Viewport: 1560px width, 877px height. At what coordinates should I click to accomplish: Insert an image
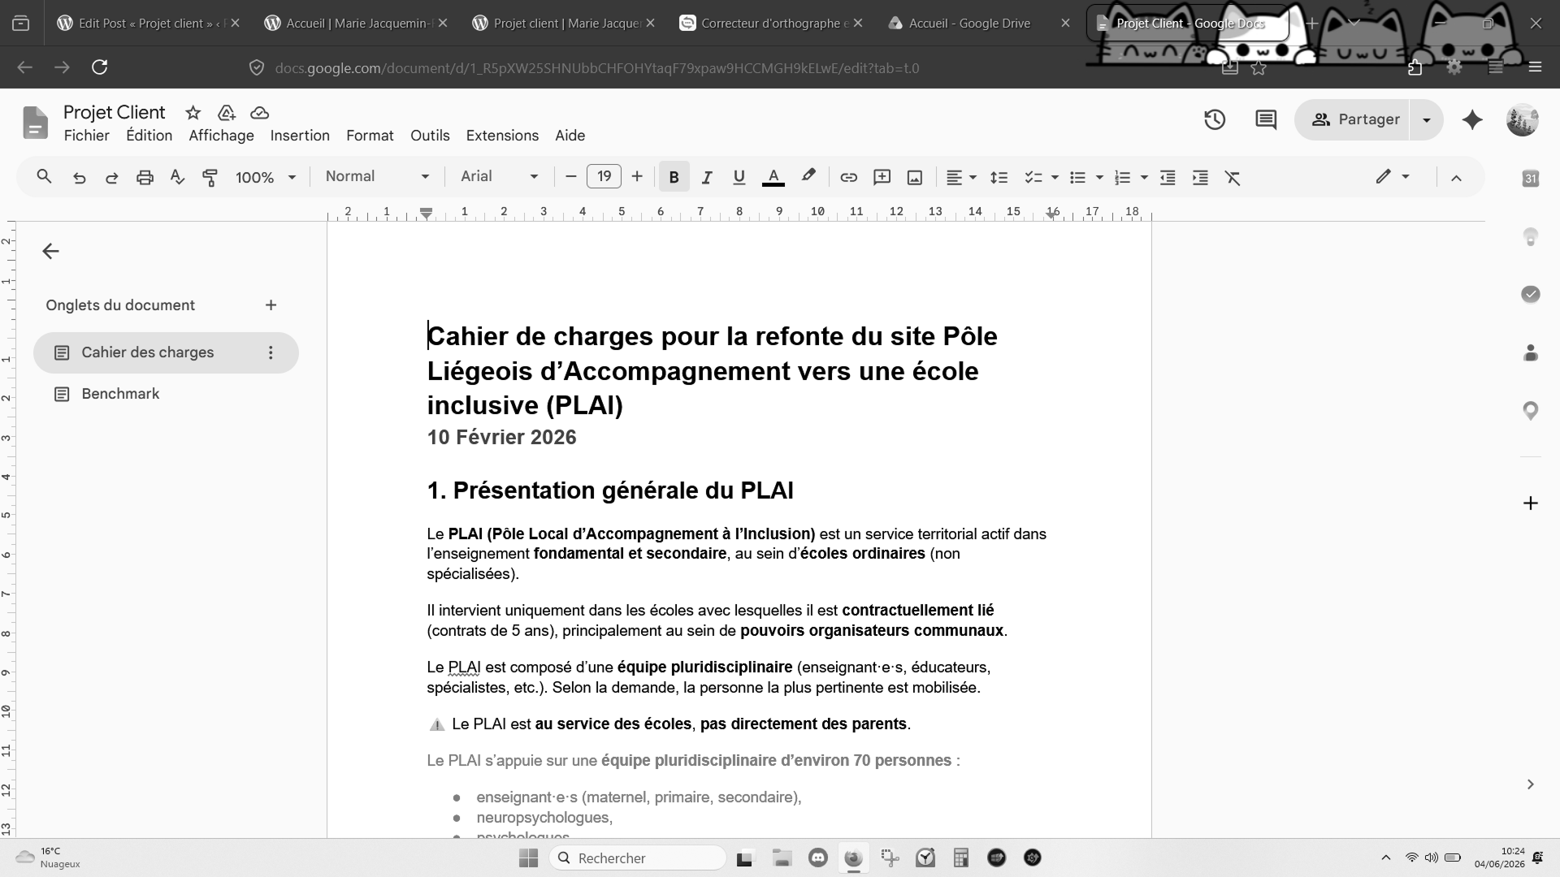(x=915, y=177)
